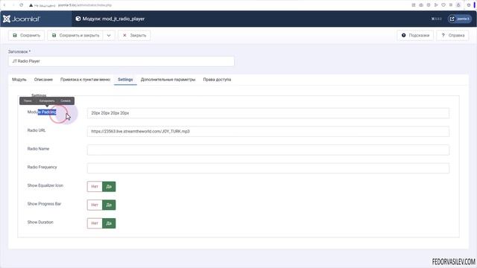Open the Привязка к пунктам меню tab
Viewport: 477px width, 268px height.
tap(85, 80)
